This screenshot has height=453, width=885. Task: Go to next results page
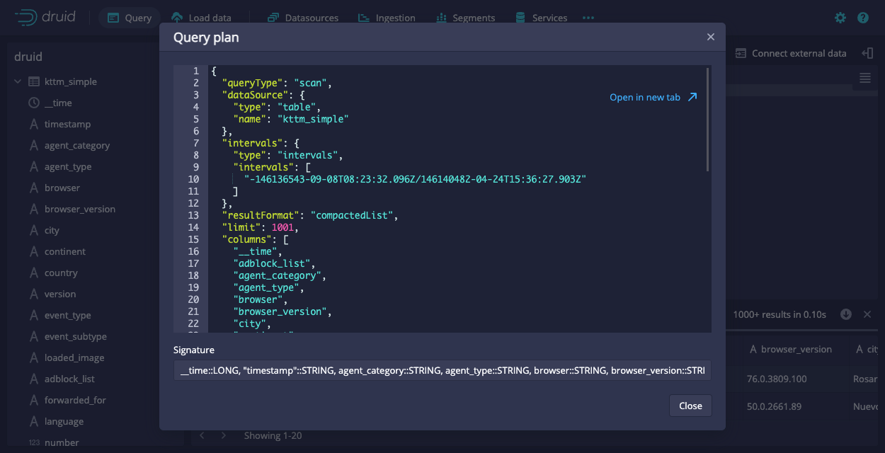(x=224, y=435)
